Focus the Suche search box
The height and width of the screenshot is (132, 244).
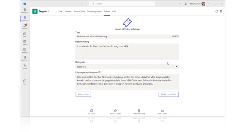pyautogui.click(x=122, y=3)
